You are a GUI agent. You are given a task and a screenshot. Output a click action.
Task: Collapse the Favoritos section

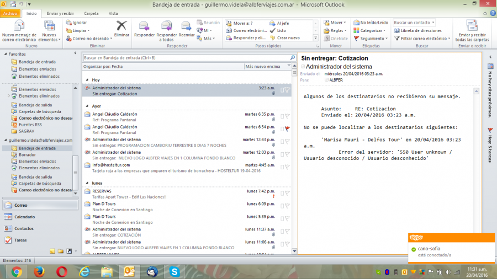click(6, 54)
